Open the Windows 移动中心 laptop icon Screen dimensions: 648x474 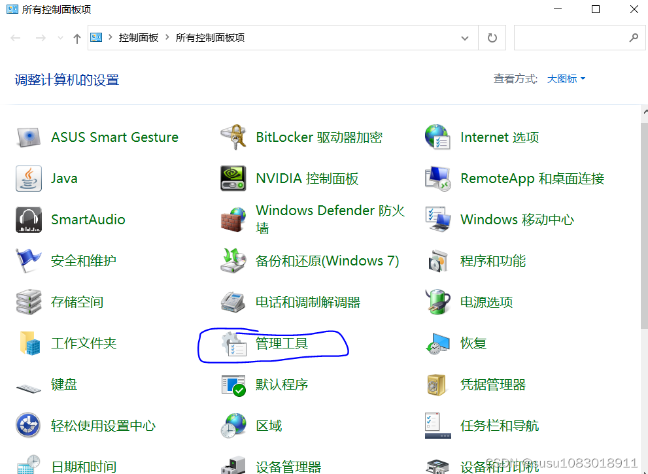pyautogui.click(x=437, y=220)
